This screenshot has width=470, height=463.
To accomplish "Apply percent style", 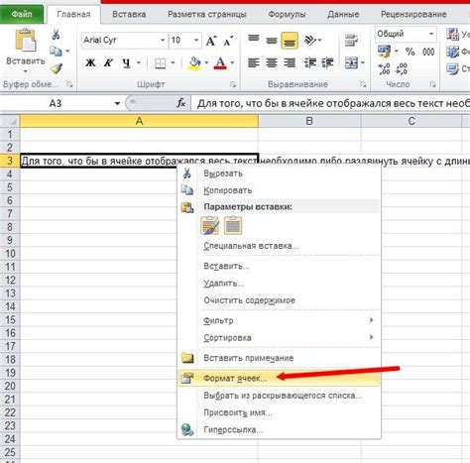I will pos(410,52).
